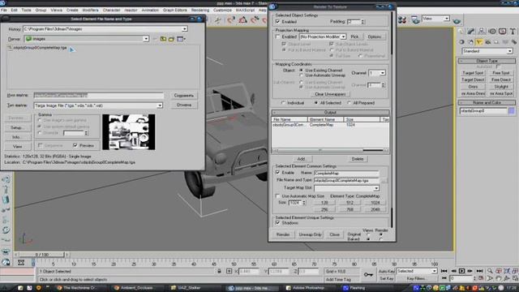The width and height of the screenshot is (519, 292).
Task: Open the Projection Modifier dropdown
Action: click(x=344, y=36)
